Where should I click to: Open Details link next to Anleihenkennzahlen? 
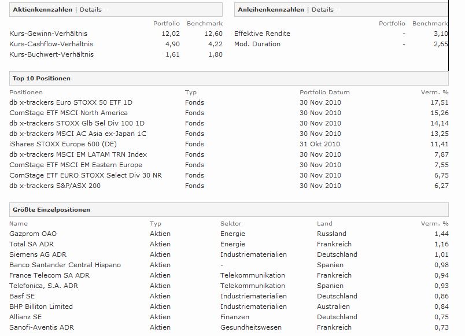(322, 9)
